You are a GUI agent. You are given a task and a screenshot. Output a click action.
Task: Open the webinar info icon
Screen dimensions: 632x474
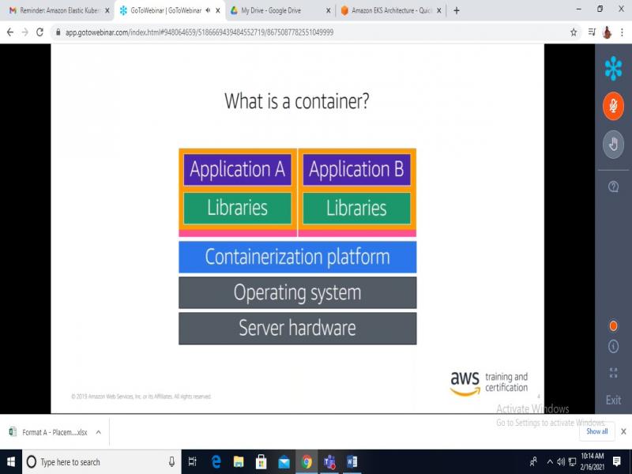[x=613, y=347]
